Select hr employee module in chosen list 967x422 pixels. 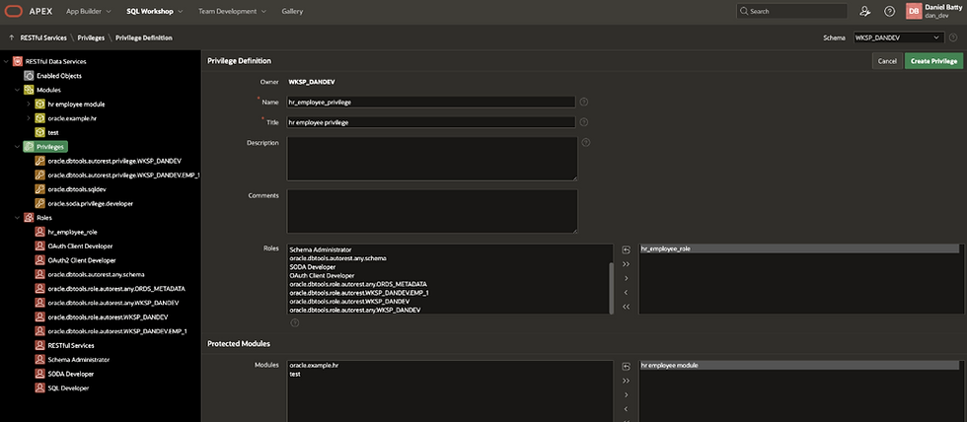point(799,366)
